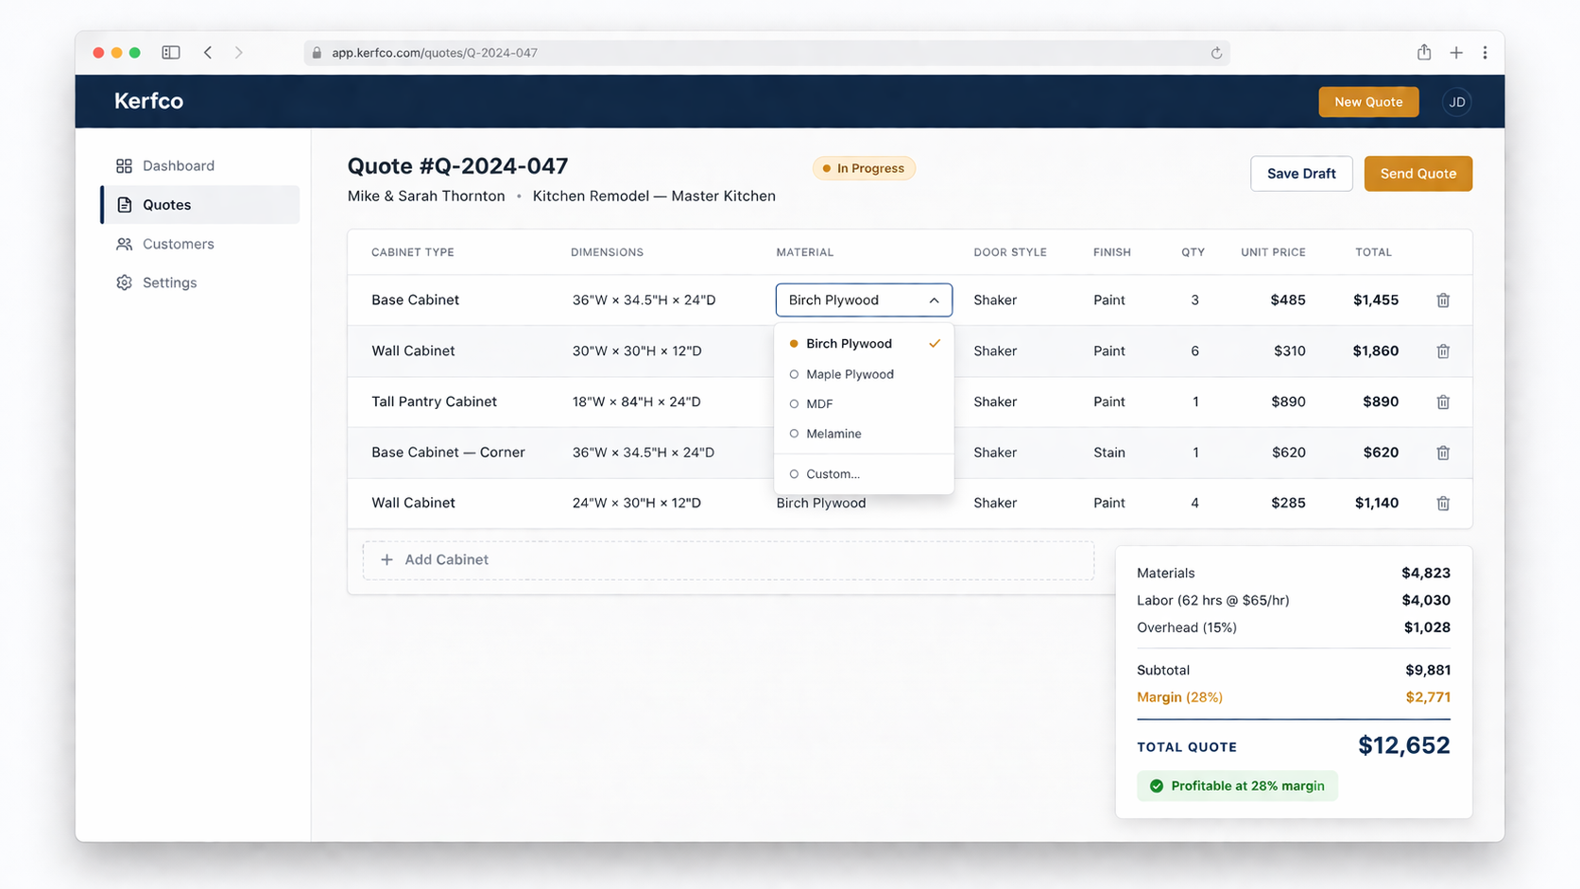Open Settings via the gear icon

(124, 282)
